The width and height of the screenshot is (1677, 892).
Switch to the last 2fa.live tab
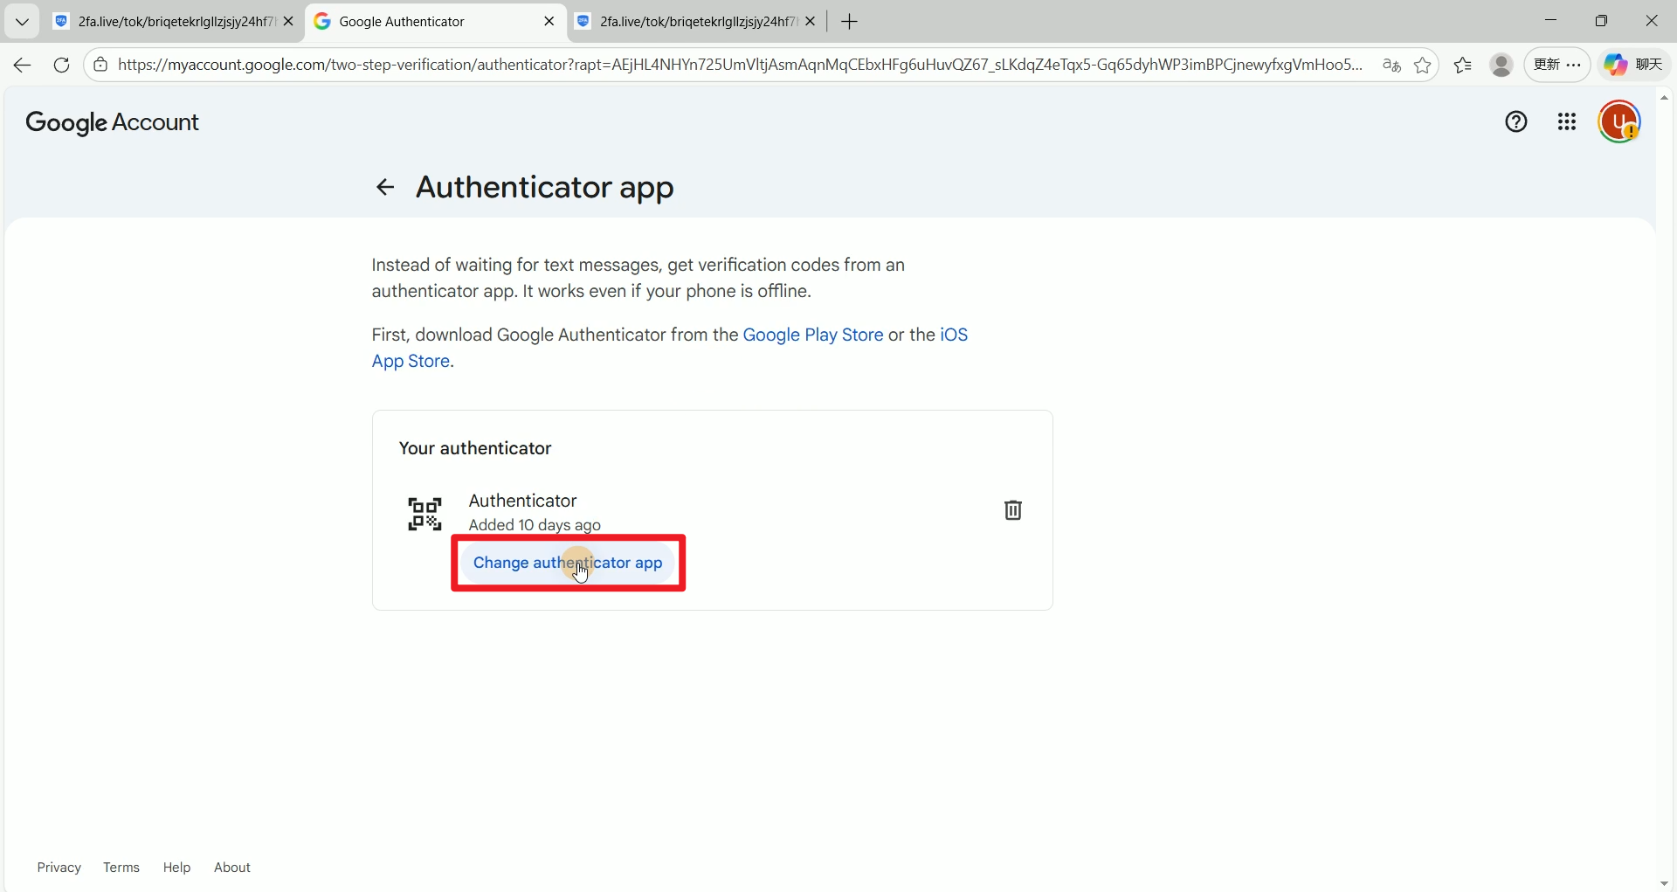(x=690, y=22)
